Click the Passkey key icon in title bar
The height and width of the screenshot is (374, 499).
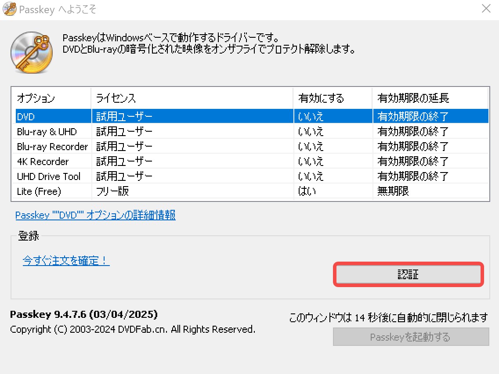[10, 9]
